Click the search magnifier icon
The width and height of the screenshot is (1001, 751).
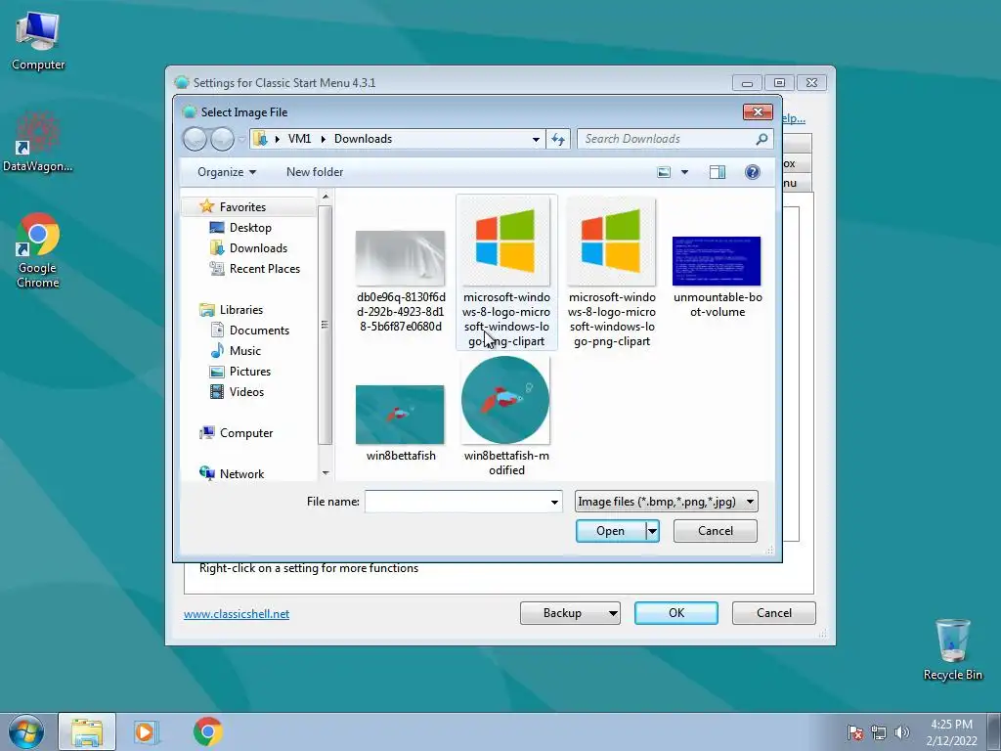(x=762, y=139)
